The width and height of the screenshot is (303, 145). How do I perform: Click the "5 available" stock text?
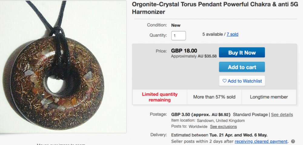(213, 34)
